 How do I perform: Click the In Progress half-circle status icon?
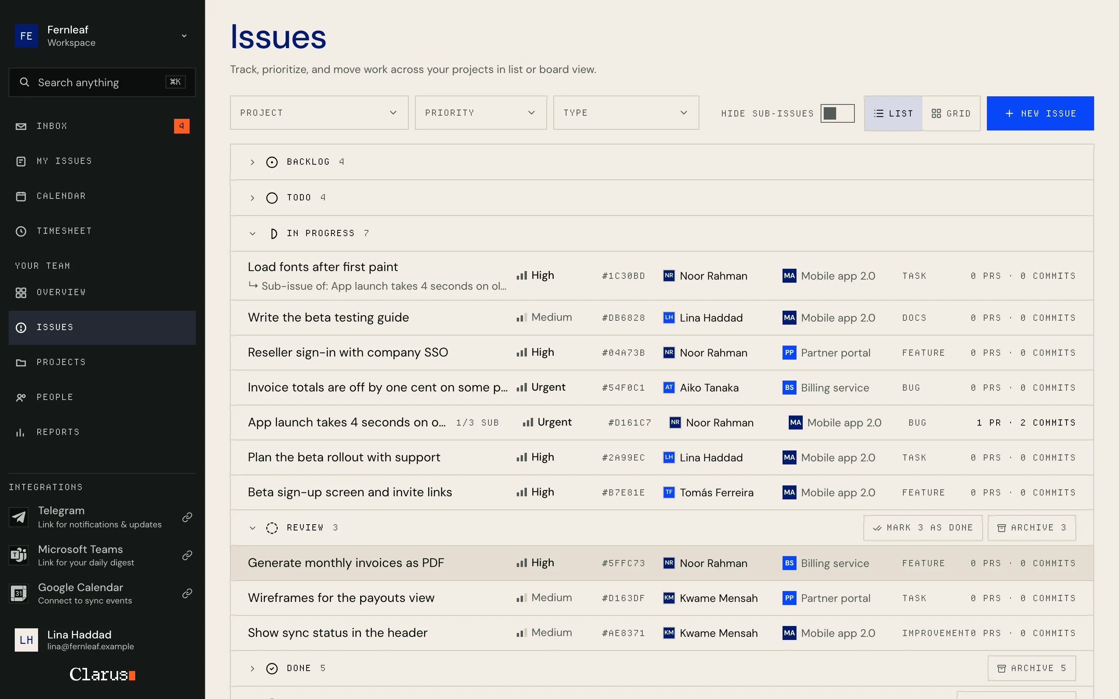pyautogui.click(x=273, y=233)
